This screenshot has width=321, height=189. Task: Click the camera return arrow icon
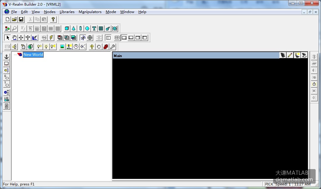[304, 55]
